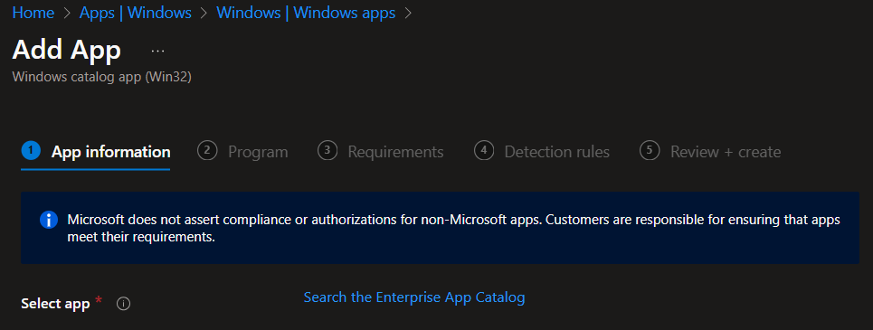873x330 pixels.
Task: Click the Select app field label
Action: click(x=55, y=304)
